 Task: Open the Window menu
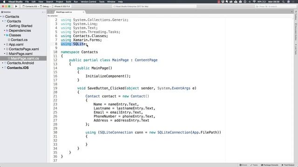(x=111, y=2)
